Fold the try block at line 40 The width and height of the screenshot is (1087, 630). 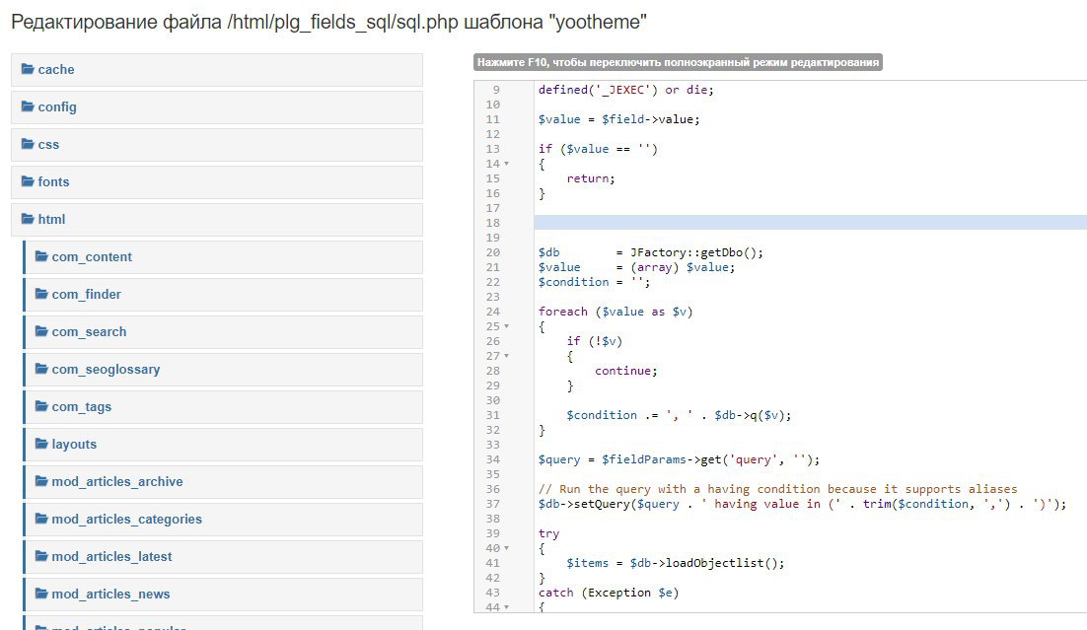tap(507, 547)
